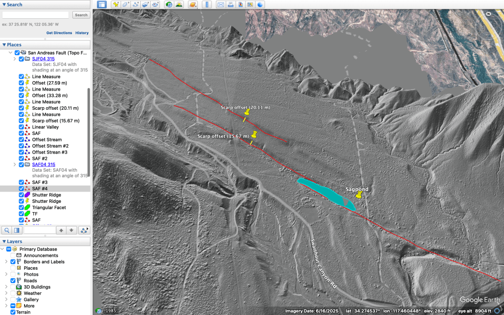Expand the SJF04 315 folder
Screen dimensions: 504x315
click(15, 59)
